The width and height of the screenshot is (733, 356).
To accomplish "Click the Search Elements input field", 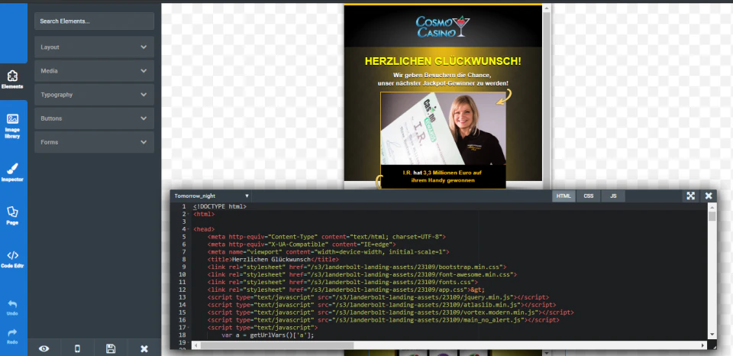I will pyautogui.click(x=94, y=21).
